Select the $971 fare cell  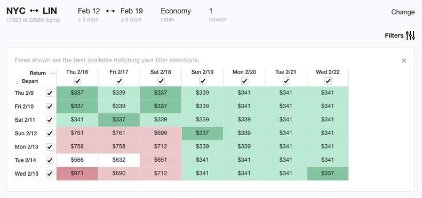click(77, 174)
